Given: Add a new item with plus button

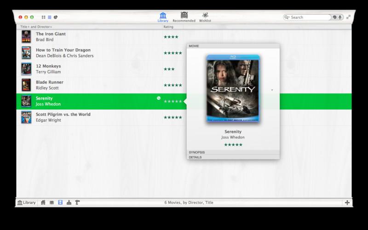Looking at the screenshot, I should click(347, 203).
